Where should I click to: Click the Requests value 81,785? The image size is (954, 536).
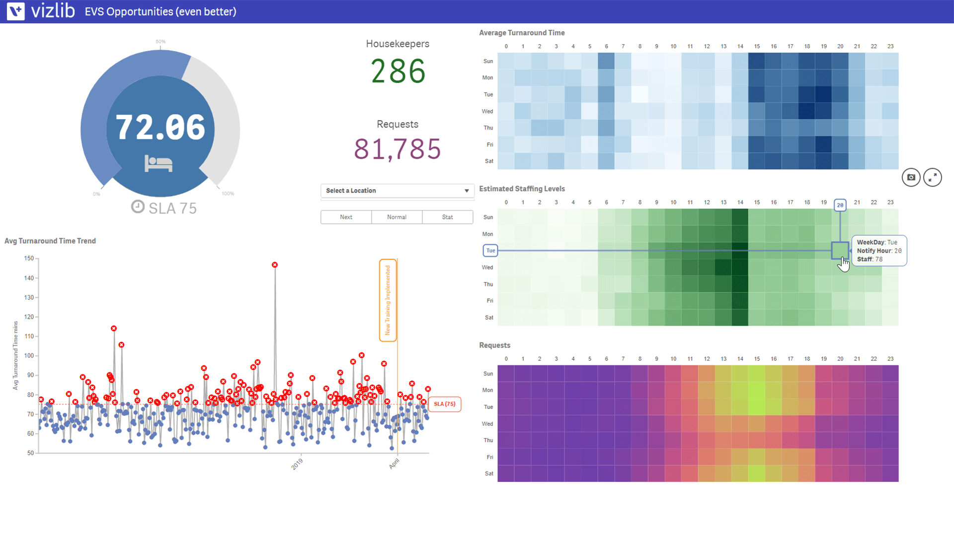coord(397,149)
